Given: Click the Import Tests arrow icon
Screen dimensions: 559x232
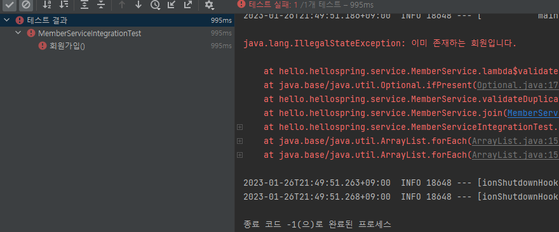Looking at the screenshot, I should 172,4.
